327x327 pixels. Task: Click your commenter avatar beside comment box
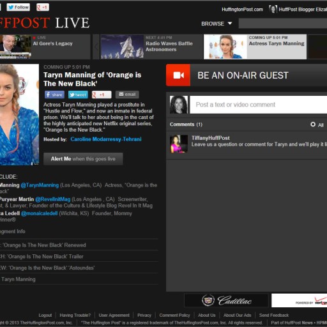point(179,105)
